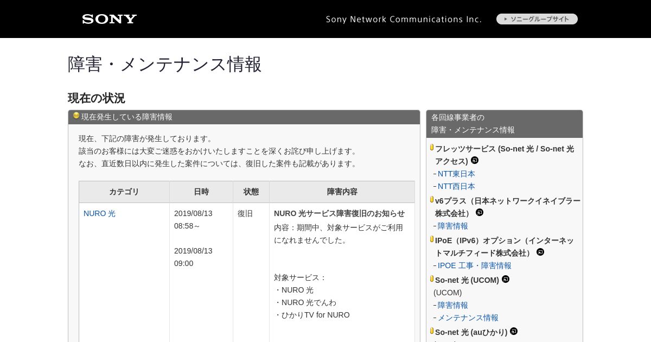Click the フレッツサービス (So-net 光) heading

click(x=505, y=155)
